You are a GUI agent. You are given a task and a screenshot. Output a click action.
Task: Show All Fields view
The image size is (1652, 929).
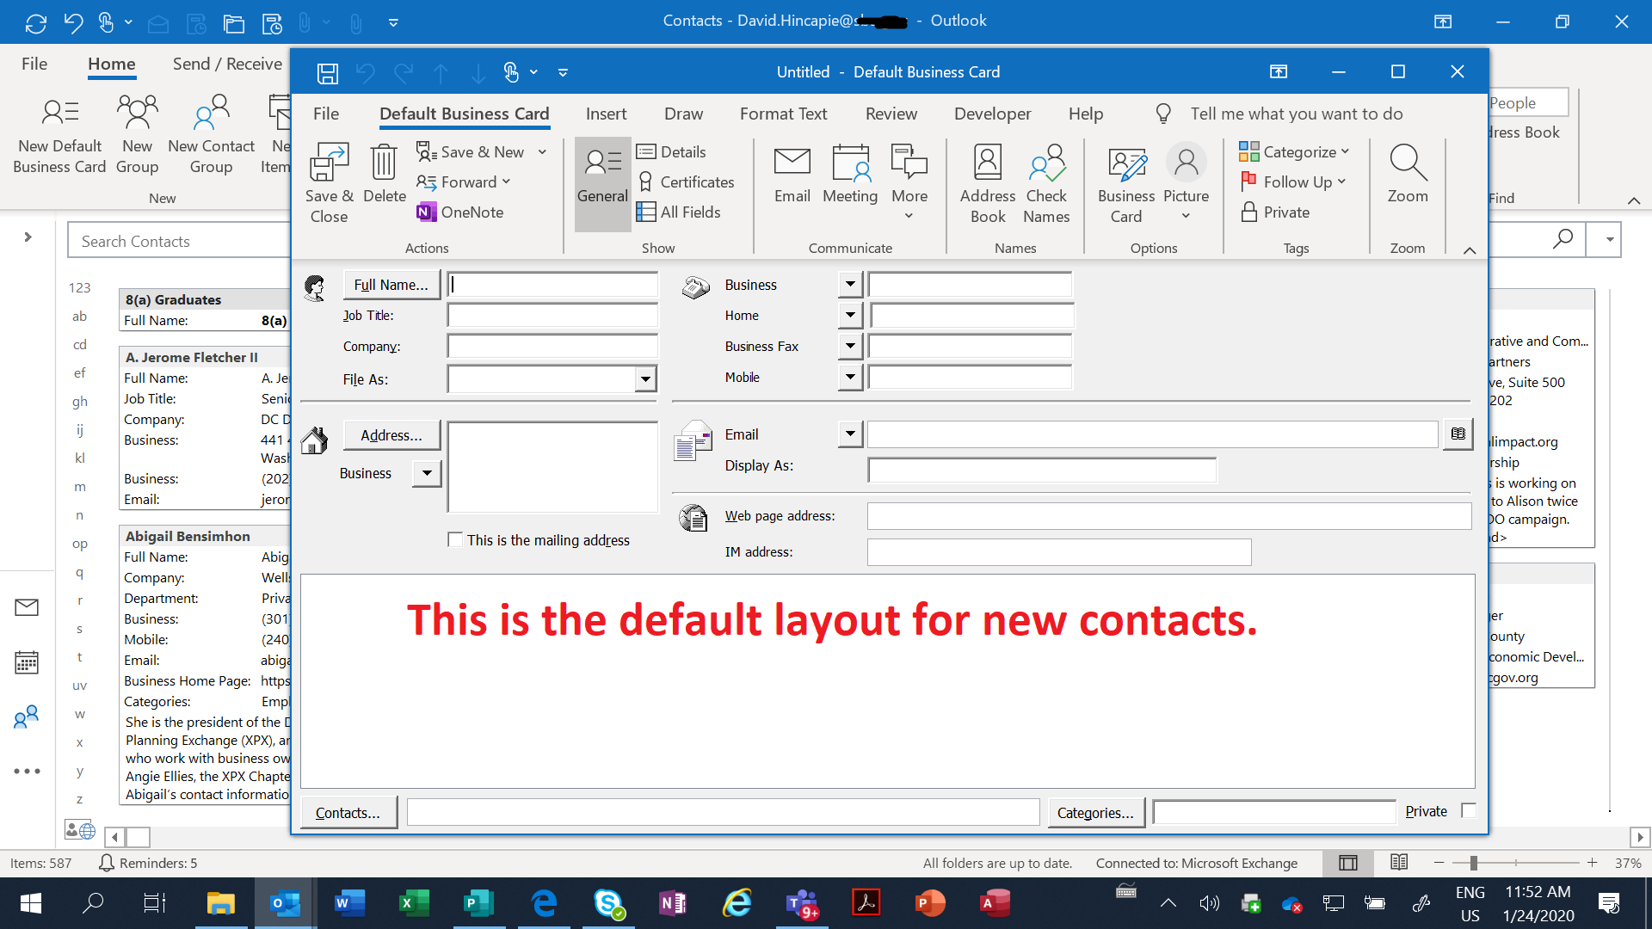pyautogui.click(x=678, y=212)
